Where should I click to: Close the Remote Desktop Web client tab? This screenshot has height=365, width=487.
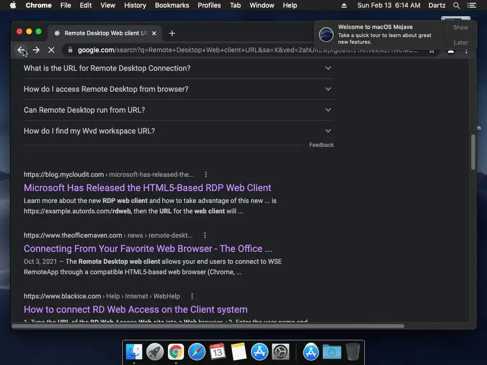click(x=154, y=33)
